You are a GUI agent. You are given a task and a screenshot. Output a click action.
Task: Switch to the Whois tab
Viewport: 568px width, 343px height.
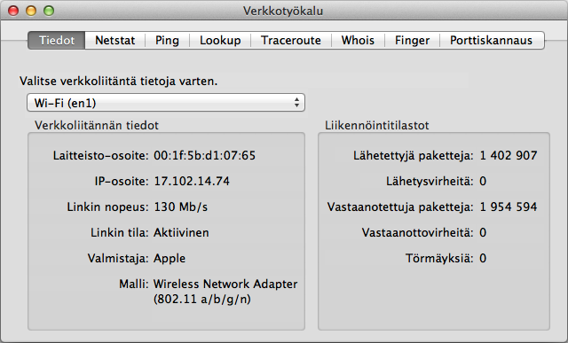pyautogui.click(x=358, y=40)
